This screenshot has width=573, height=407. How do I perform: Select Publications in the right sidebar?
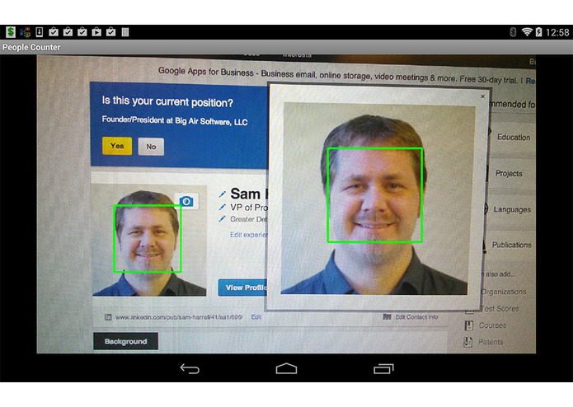[512, 245]
